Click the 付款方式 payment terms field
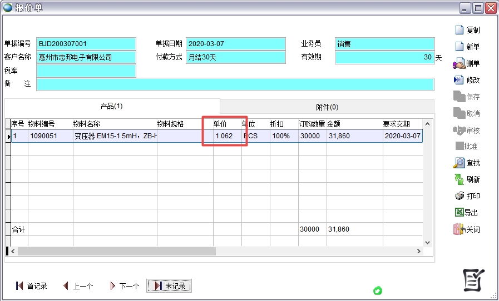This screenshot has width=499, height=301. pyautogui.click(x=235, y=57)
